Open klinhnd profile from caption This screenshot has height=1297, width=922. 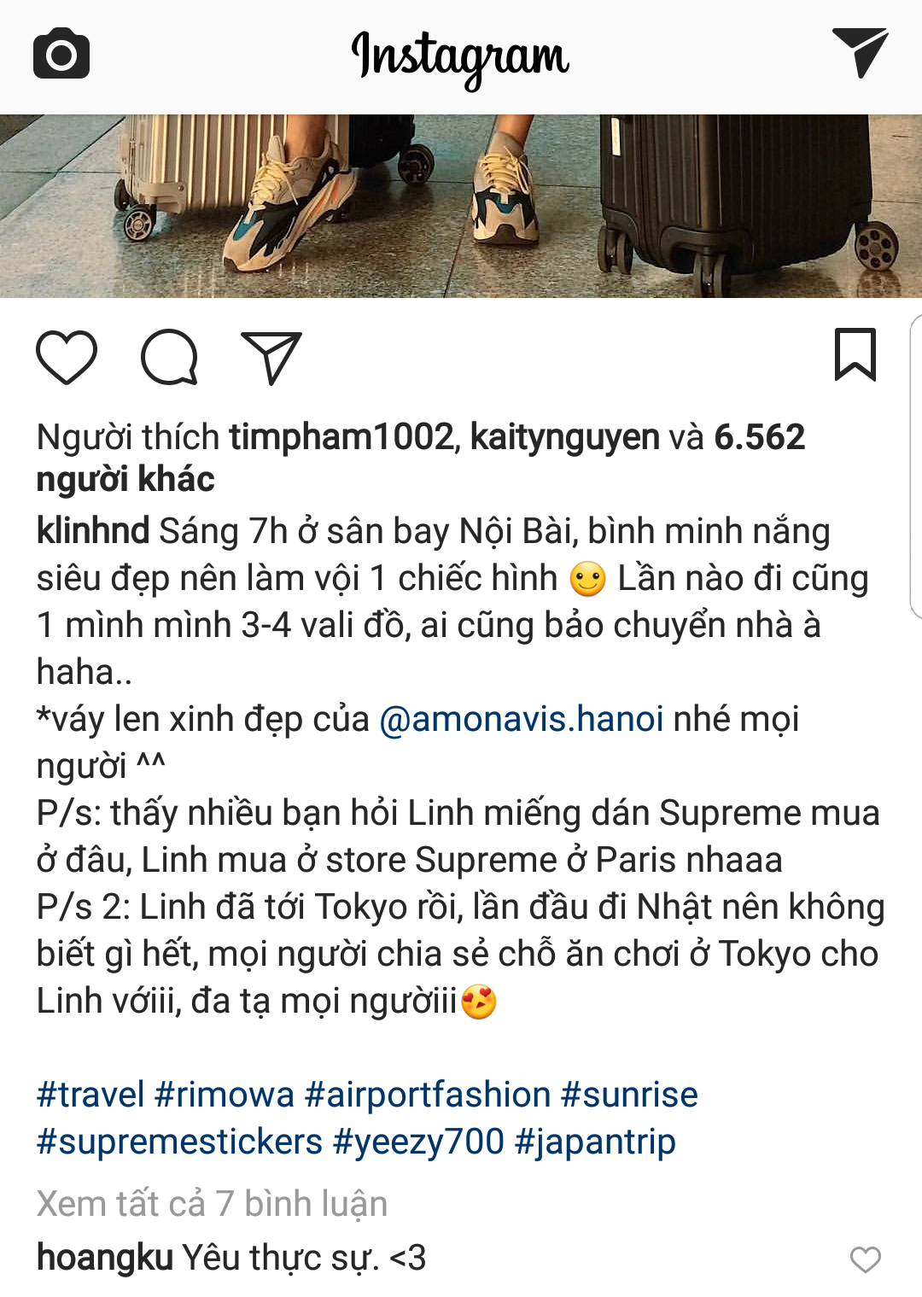point(93,531)
